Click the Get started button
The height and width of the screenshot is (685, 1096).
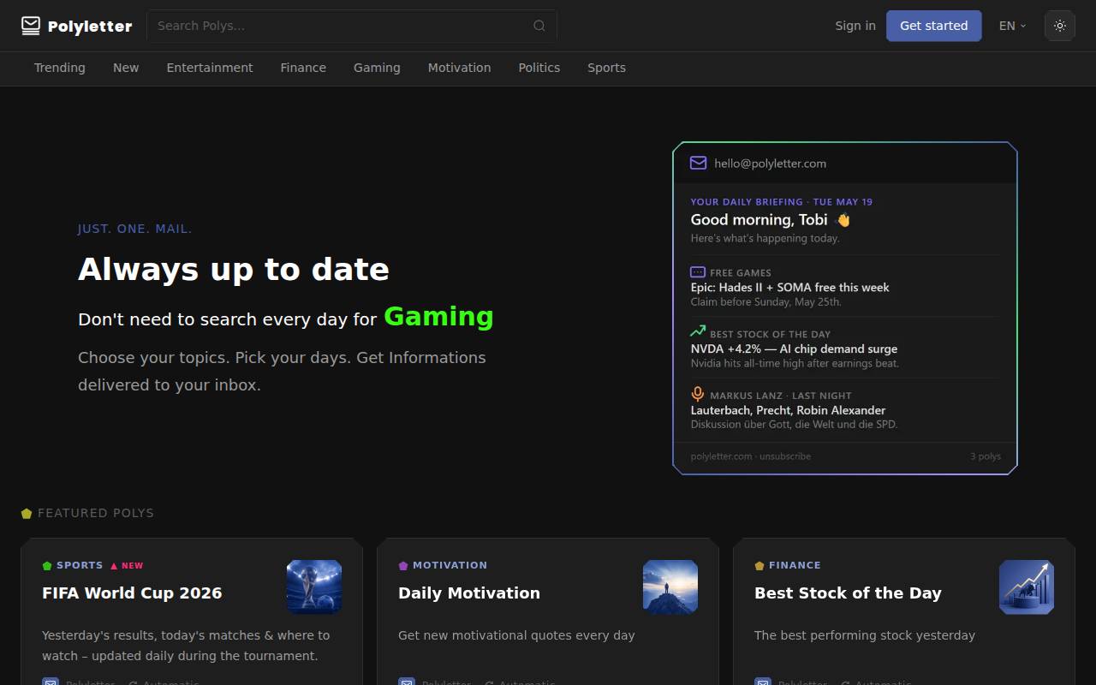(934, 26)
